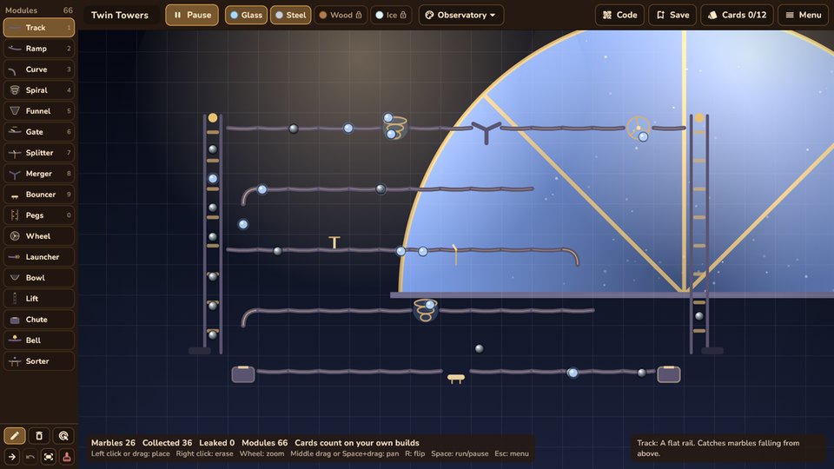Pause the marble simulation
Viewport: 834px width, 469px height.
pyautogui.click(x=192, y=15)
